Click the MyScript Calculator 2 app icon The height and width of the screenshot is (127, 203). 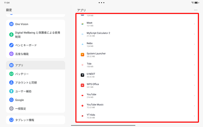click(82, 34)
